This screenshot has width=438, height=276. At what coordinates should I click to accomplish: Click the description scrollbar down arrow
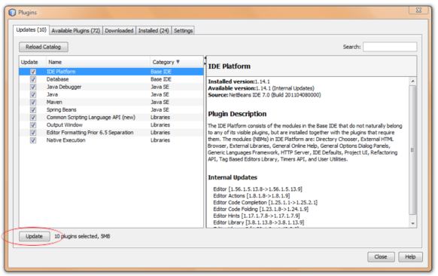point(412,223)
